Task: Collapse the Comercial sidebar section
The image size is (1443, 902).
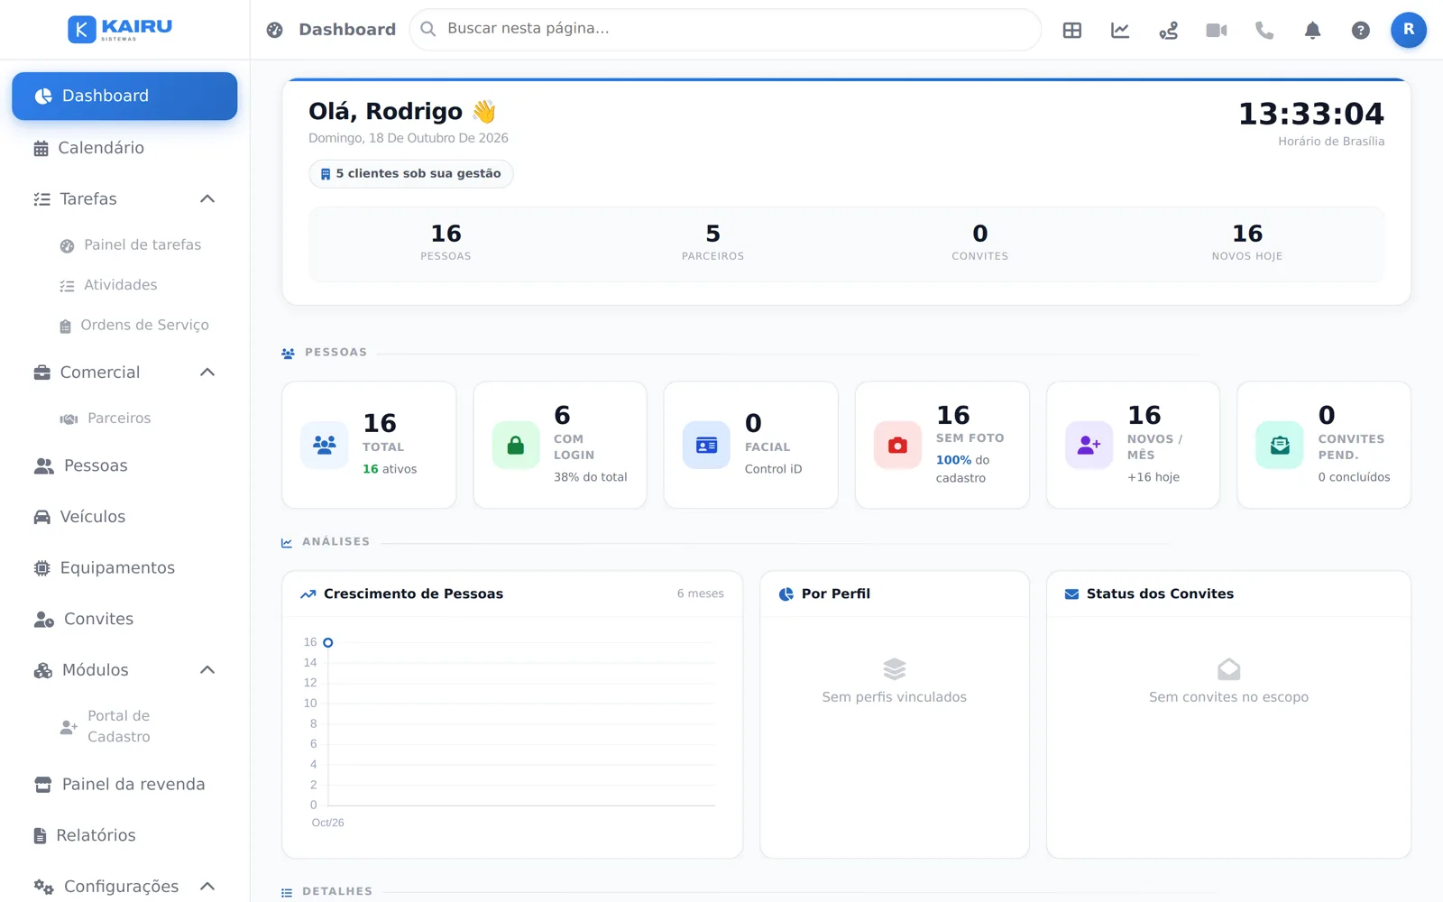Action: [x=207, y=372]
